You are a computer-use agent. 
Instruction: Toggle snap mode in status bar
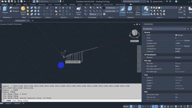pyautogui.click(x=134, y=106)
